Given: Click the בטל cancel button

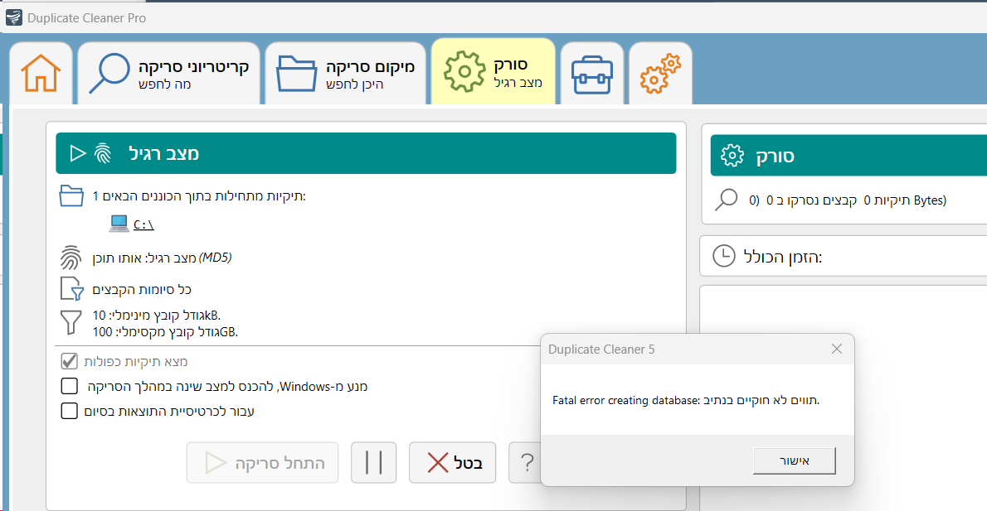Looking at the screenshot, I should click(453, 463).
